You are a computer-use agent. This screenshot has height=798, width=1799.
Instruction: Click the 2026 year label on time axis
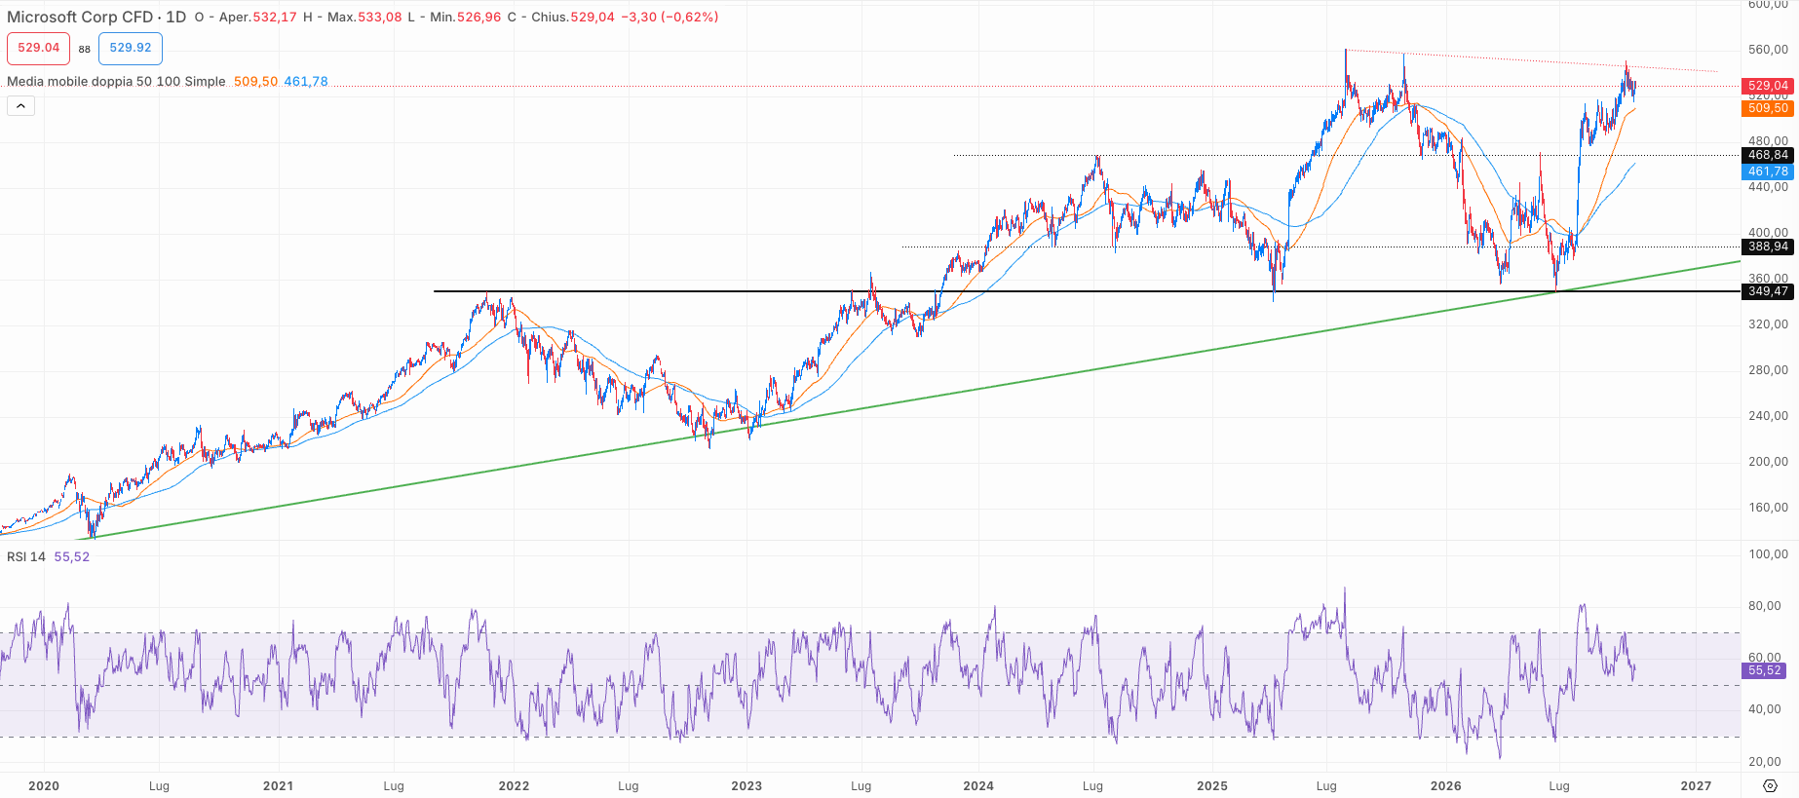[1445, 785]
